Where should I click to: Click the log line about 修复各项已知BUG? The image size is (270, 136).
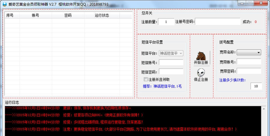click(x=74, y=115)
